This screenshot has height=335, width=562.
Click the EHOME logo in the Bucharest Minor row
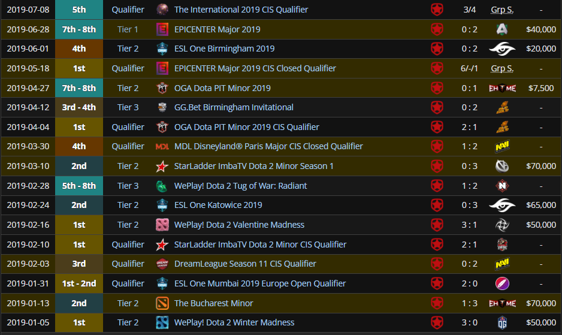pyautogui.click(x=501, y=303)
